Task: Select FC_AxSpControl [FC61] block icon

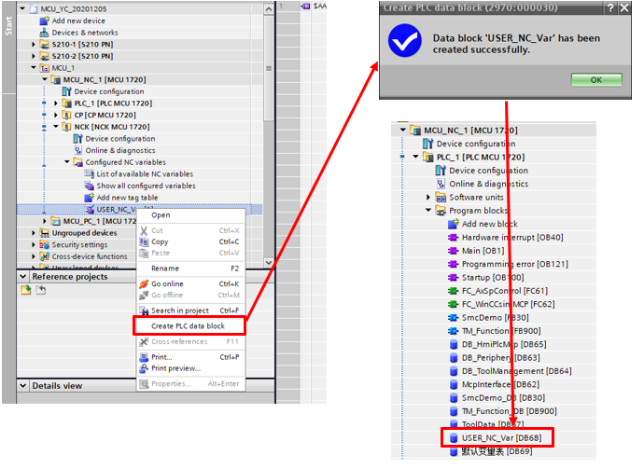Action: (453, 291)
